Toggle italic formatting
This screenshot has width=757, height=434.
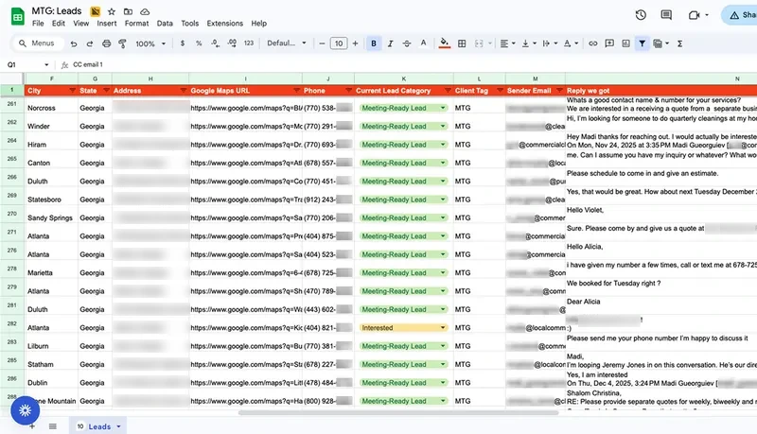click(390, 43)
